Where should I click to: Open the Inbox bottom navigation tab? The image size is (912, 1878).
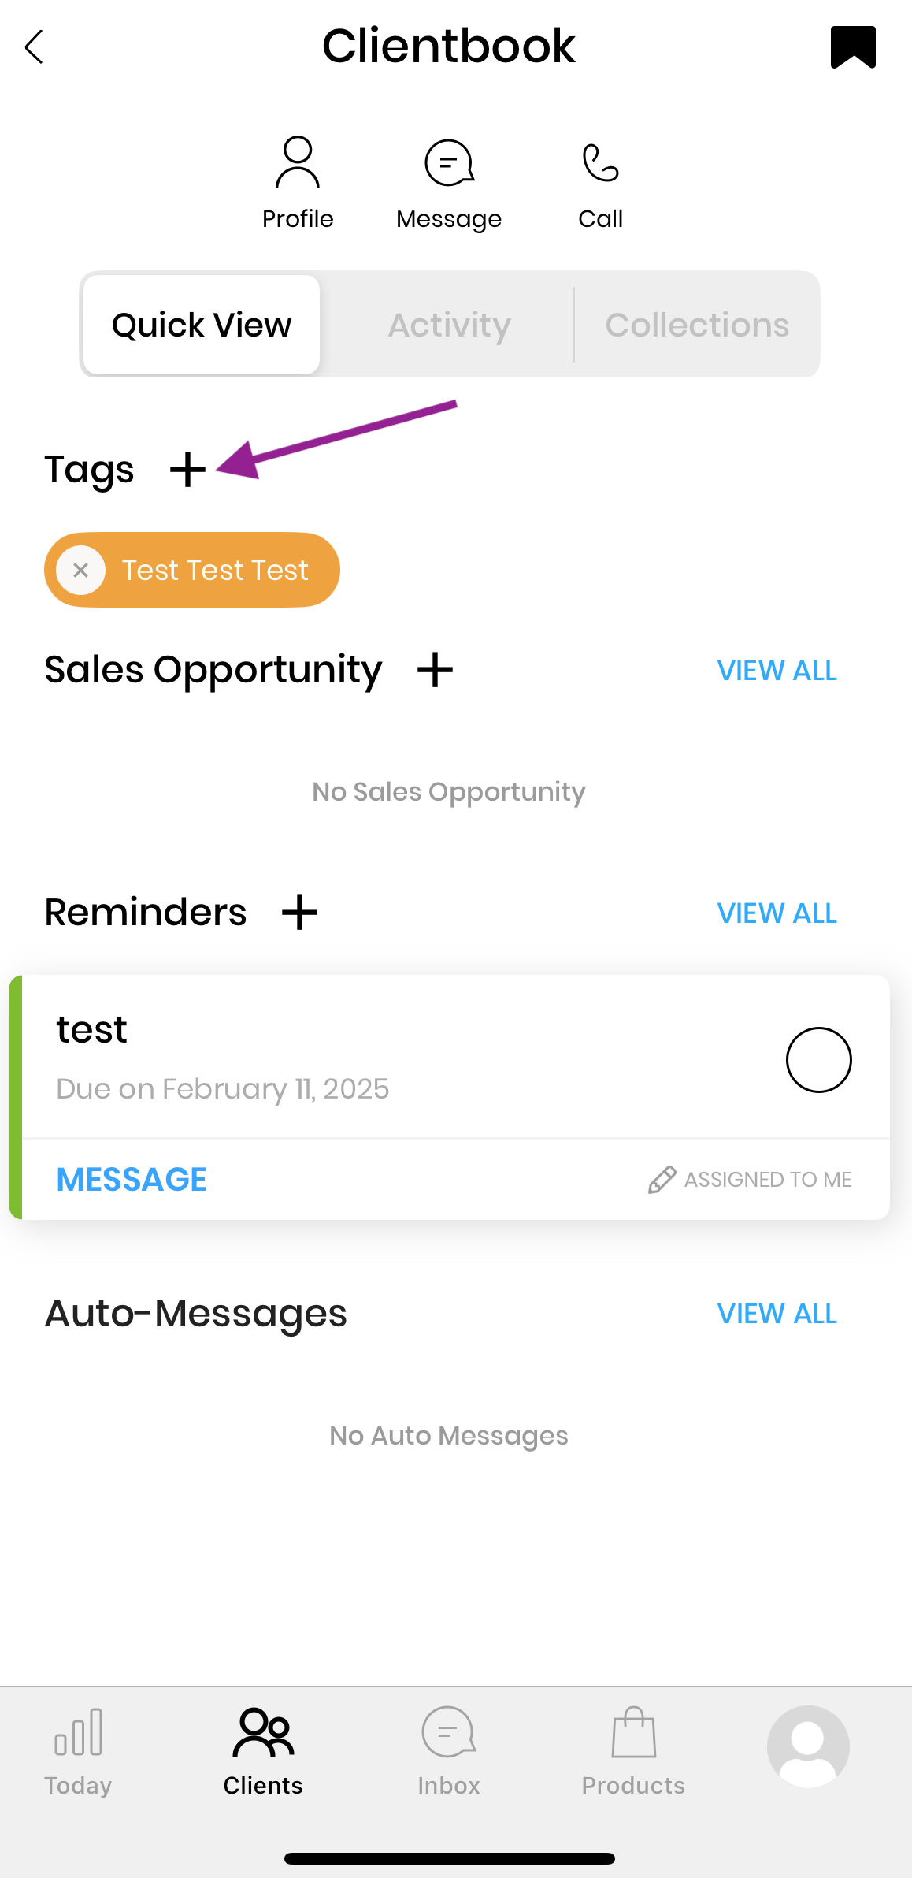pos(449,1746)
